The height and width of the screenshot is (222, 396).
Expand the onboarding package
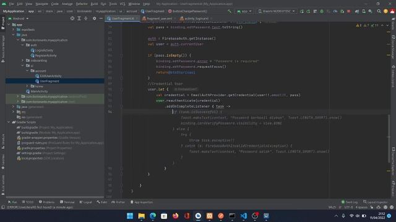pos(23,60)
